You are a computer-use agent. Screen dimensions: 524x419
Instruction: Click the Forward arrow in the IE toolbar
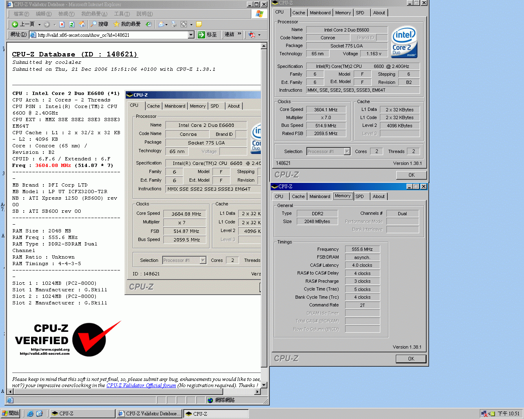coord(47,24)
